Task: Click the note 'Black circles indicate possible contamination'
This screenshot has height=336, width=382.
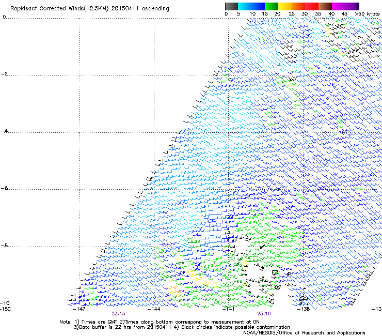Action: 235,327
